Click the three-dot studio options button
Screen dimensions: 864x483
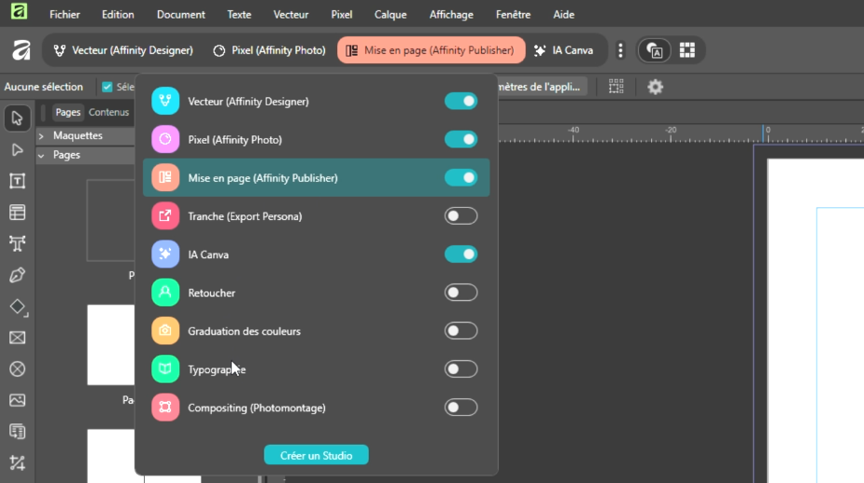[620, 50]
